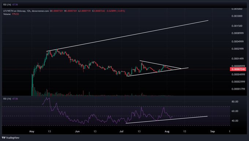Image resolution: width=249 pixels, height=141 pixels.
Task: Select the long rising resistance trendline drawing
Action: 127,36
